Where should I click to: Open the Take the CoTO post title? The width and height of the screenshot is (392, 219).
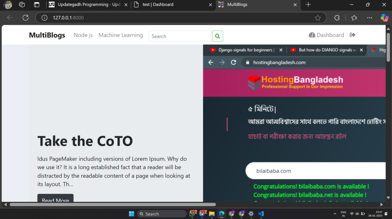pyautogui.click(x=85, y=141)
